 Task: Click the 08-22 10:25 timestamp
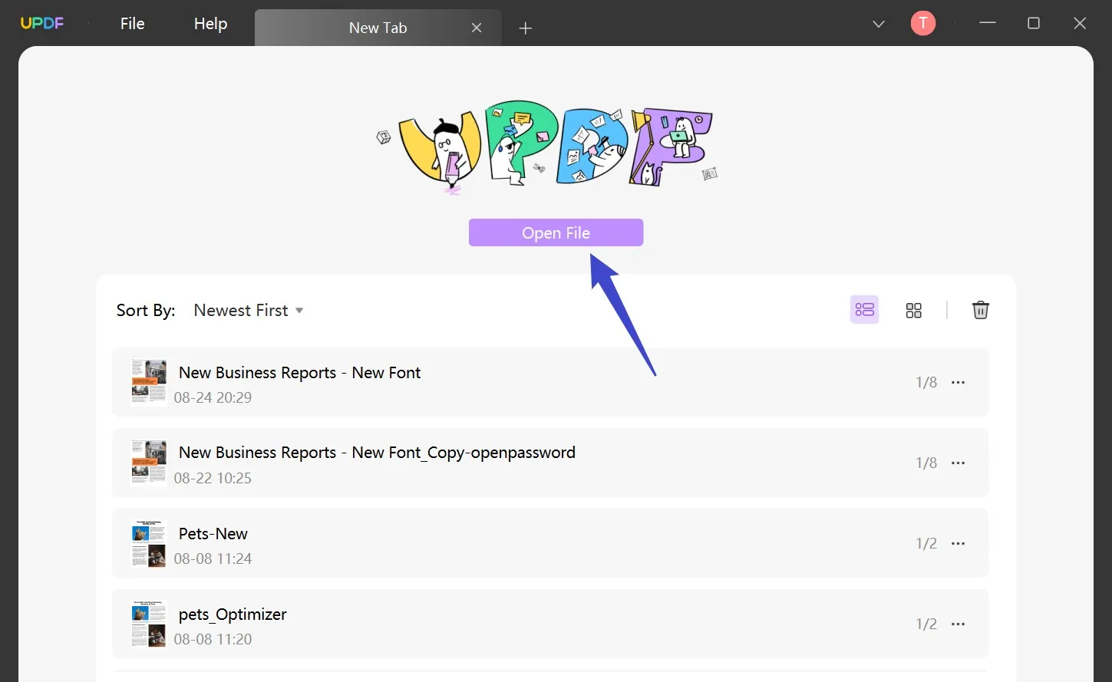(x=213, y=478)
